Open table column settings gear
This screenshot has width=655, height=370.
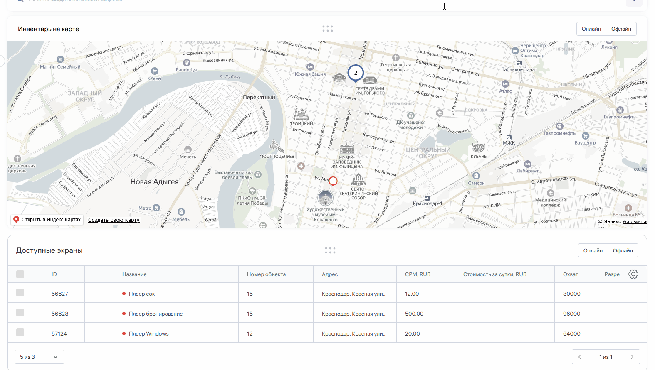pos(633,274)
